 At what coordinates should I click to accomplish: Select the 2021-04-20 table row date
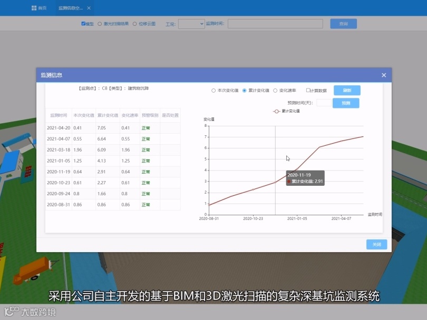pyautogui.click(x=59, y=128)
